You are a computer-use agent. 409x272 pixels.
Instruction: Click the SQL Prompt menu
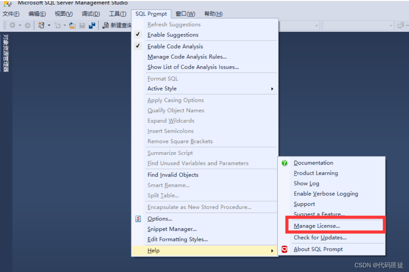pos(151,14)
